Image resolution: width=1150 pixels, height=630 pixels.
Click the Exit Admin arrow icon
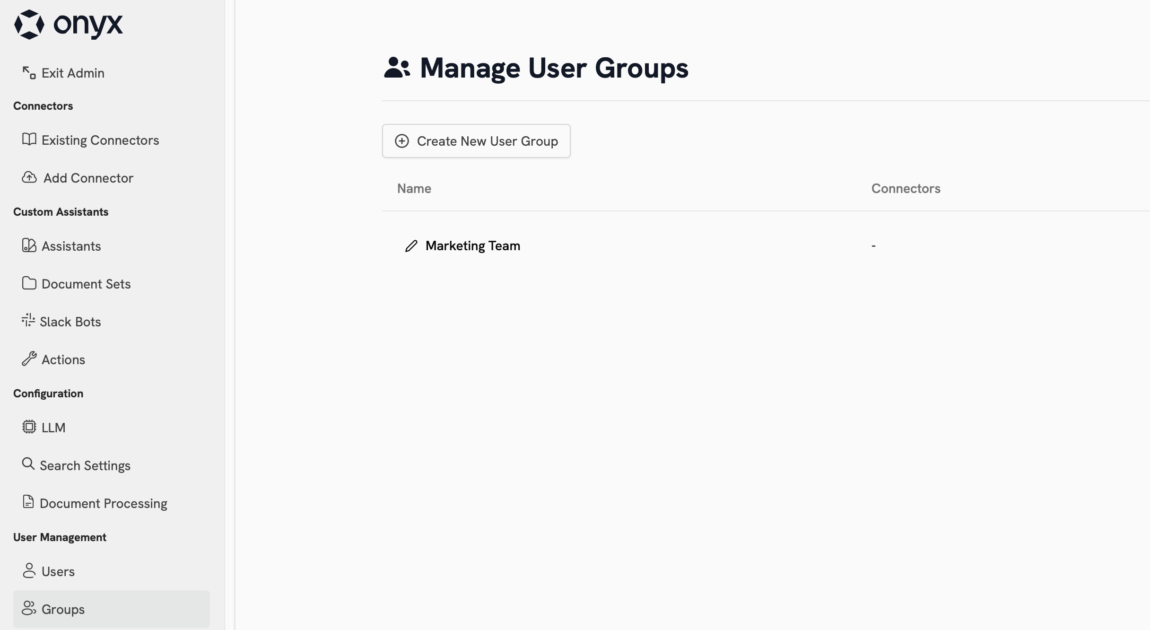click(x=28, y=72)
